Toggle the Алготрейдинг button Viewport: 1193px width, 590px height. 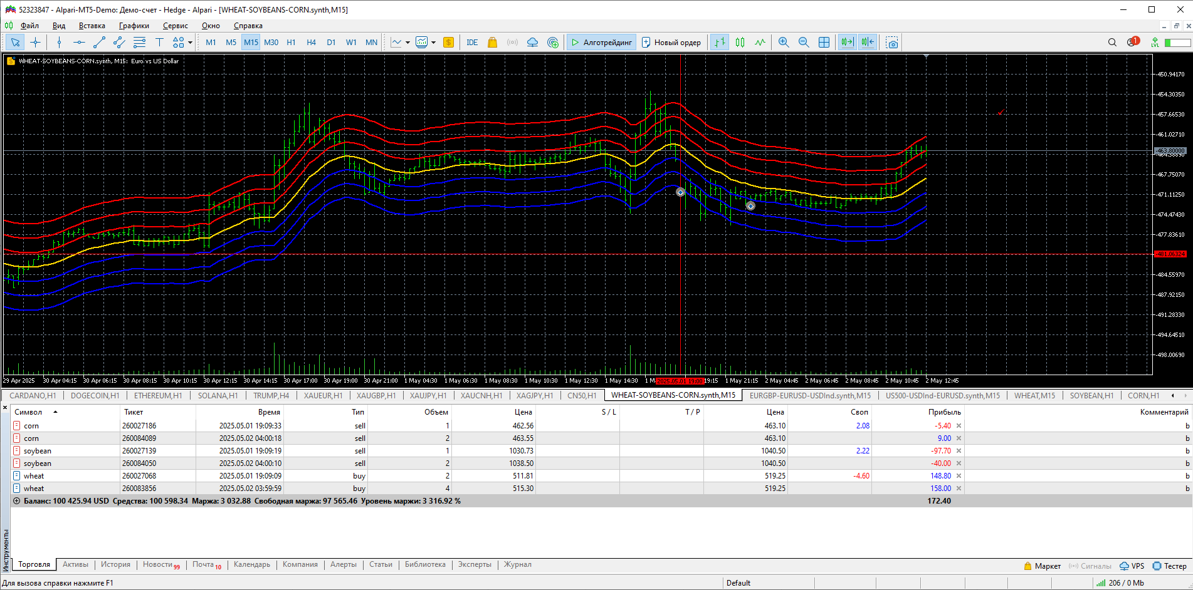tap(601, 43)
